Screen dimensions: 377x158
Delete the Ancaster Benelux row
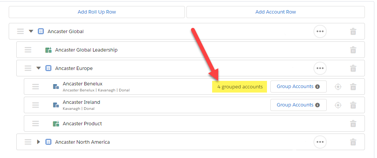coord(353,87)
